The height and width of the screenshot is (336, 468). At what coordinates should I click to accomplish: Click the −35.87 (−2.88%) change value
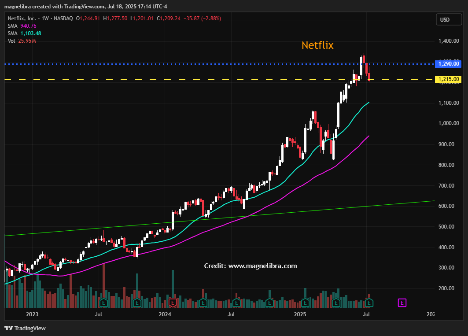pyautogui.click(x=202, y=18)
